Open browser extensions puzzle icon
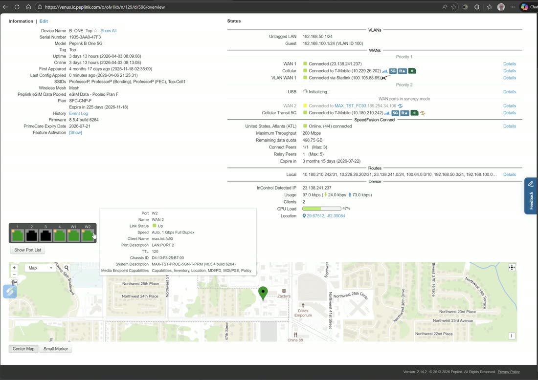This screenshot has height=380, width=538. [476, 7]
